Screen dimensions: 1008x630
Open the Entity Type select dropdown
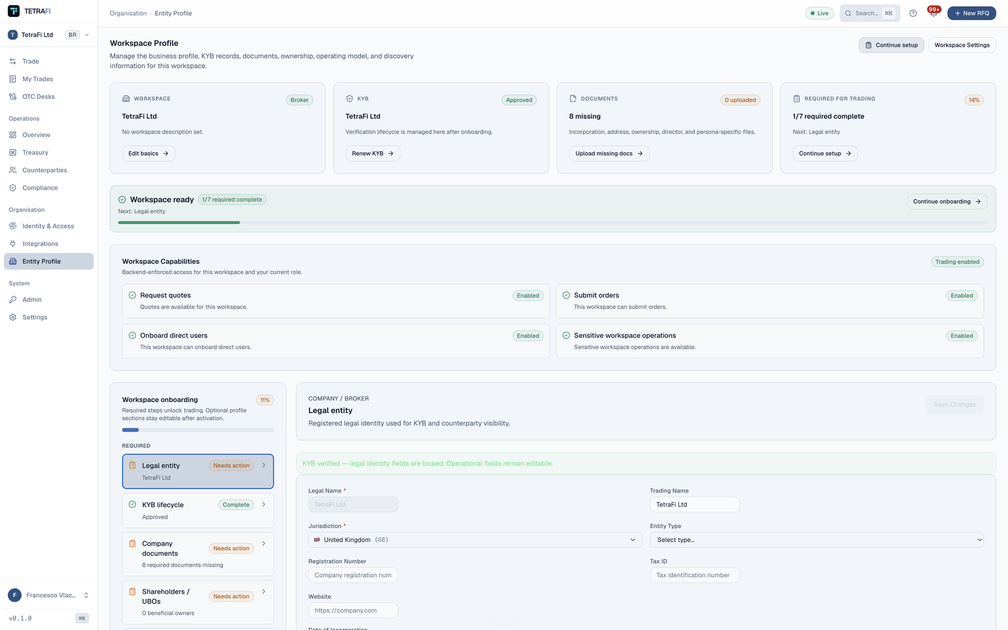816,540
